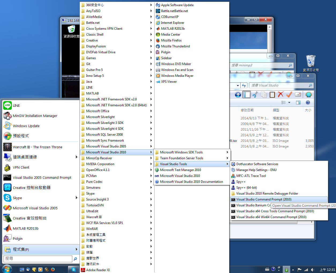Open Internet Explorer from programs list
This screenshot has height=273, width=336.
(x=192, y=23)
